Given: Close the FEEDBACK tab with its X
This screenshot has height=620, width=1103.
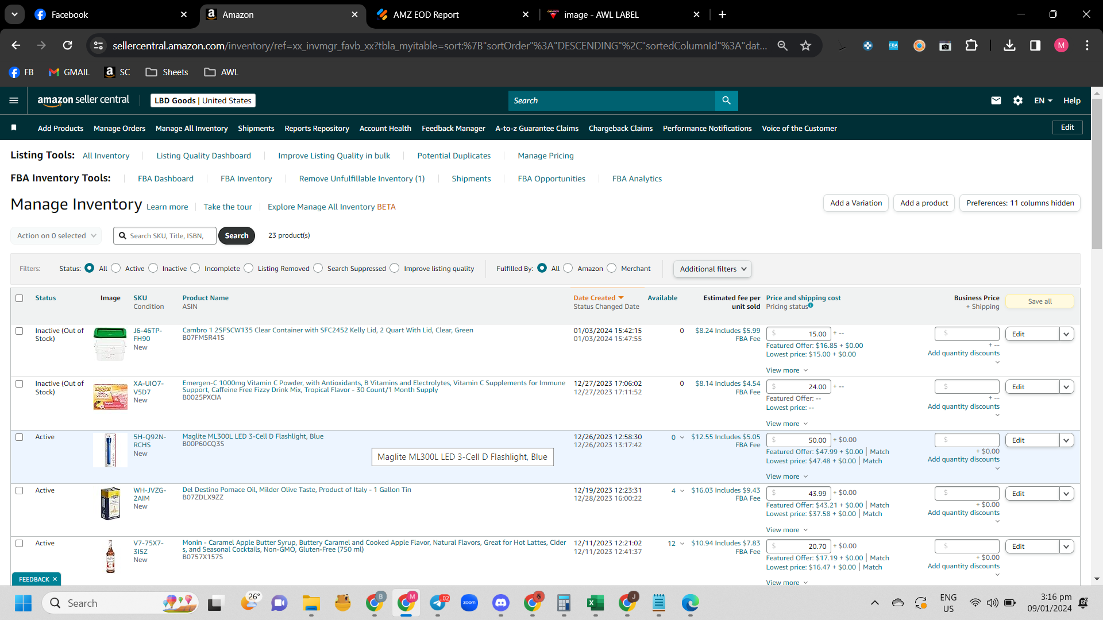Looking at the screenshot, I should 55,579.
